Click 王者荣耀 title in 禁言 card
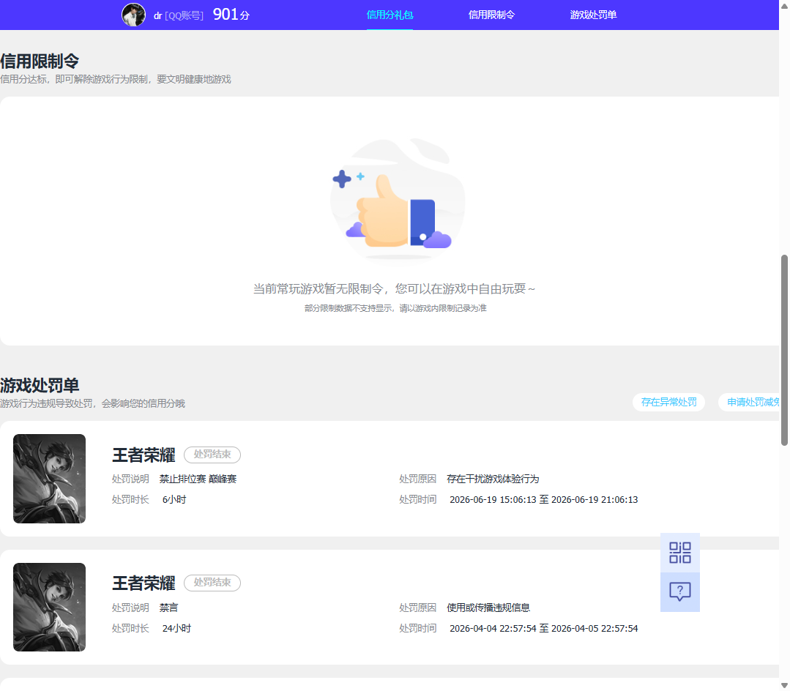Screen dimensions: 790x691 tap(144, 583)
